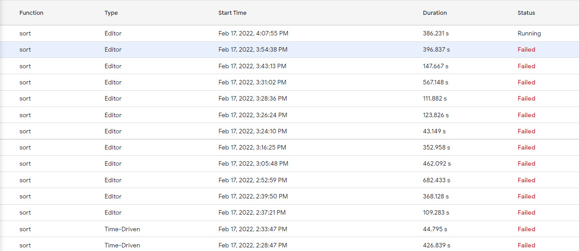Open the Editor run lasting 109.283 s

point(289,212)
